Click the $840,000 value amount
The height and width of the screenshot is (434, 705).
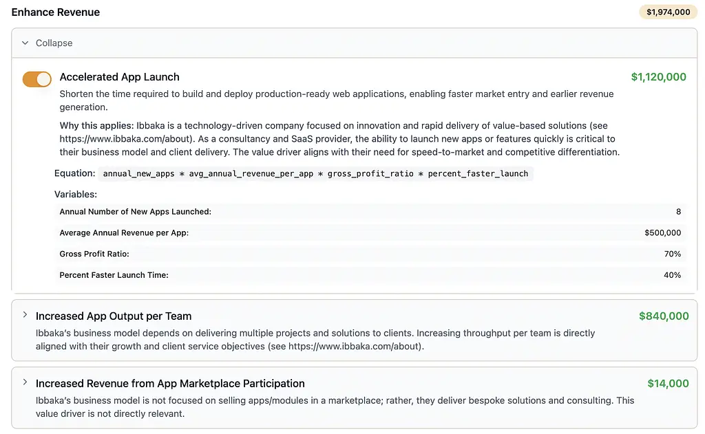[x=663, y=316]
